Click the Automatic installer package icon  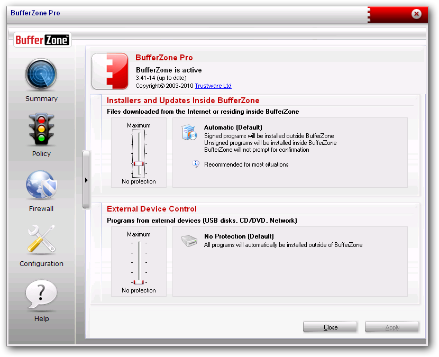189,132
